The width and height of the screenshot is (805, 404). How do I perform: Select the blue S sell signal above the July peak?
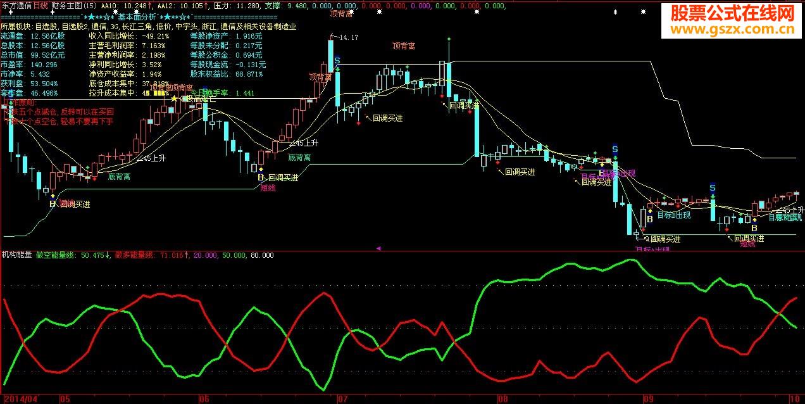(x=337, y=60)
